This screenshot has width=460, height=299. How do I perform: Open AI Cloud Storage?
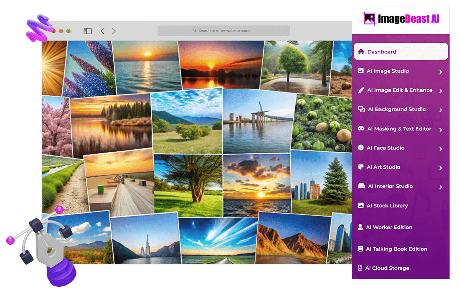(x=387, y=268)
